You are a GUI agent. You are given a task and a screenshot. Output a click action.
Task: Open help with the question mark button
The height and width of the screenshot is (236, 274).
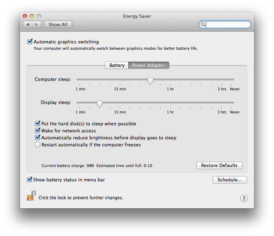click(244, 198)
